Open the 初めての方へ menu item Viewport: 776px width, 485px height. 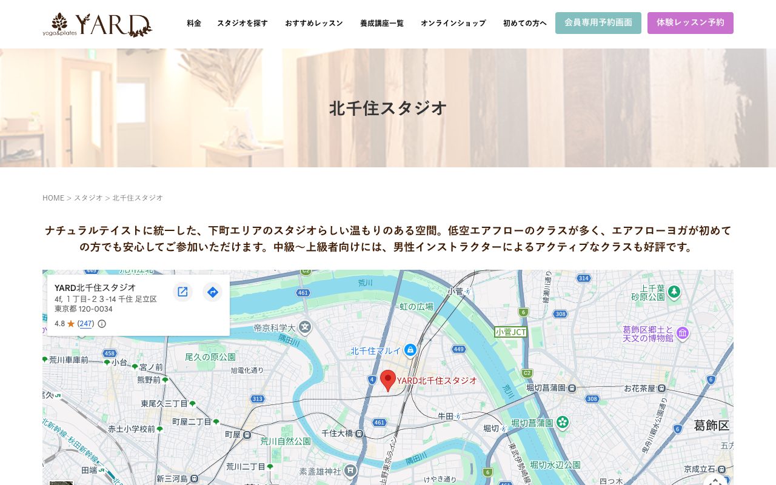525,23
